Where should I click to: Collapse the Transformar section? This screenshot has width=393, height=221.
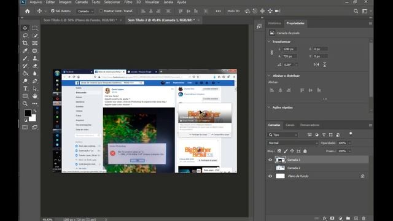[x=269, y=42]
